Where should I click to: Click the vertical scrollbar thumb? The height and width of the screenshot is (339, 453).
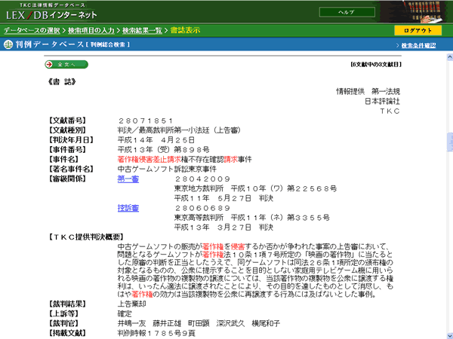[x=450, y=142]
